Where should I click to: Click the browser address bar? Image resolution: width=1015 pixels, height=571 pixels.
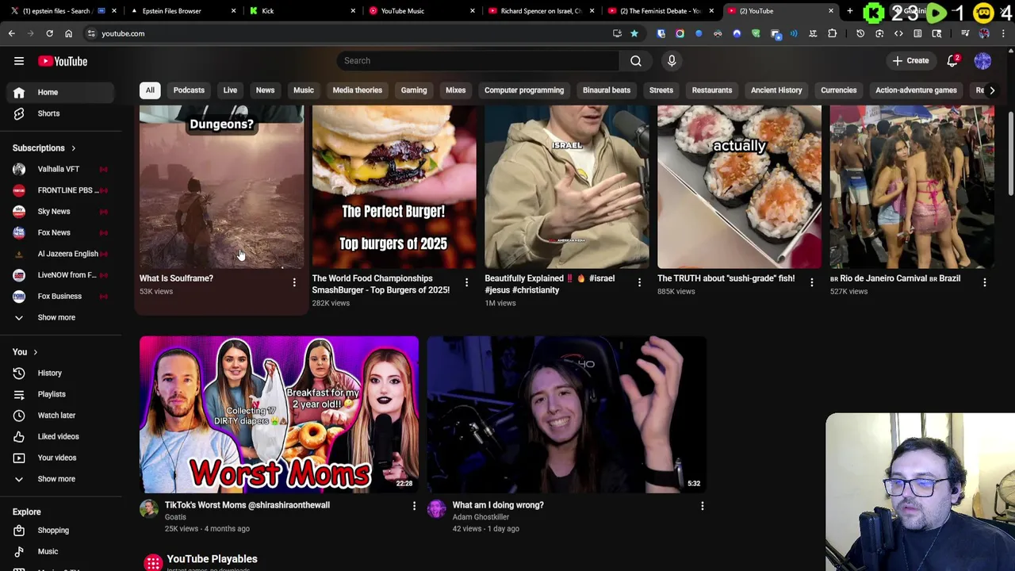349,33
